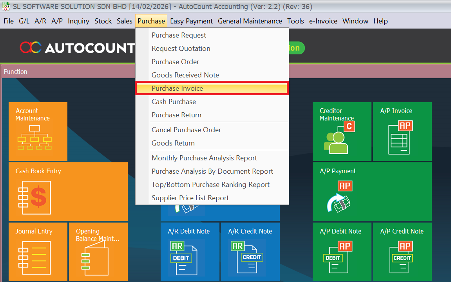Launch the Journal Entry tile
This screenshot has width=451, height=282.
tap(38, 252)
